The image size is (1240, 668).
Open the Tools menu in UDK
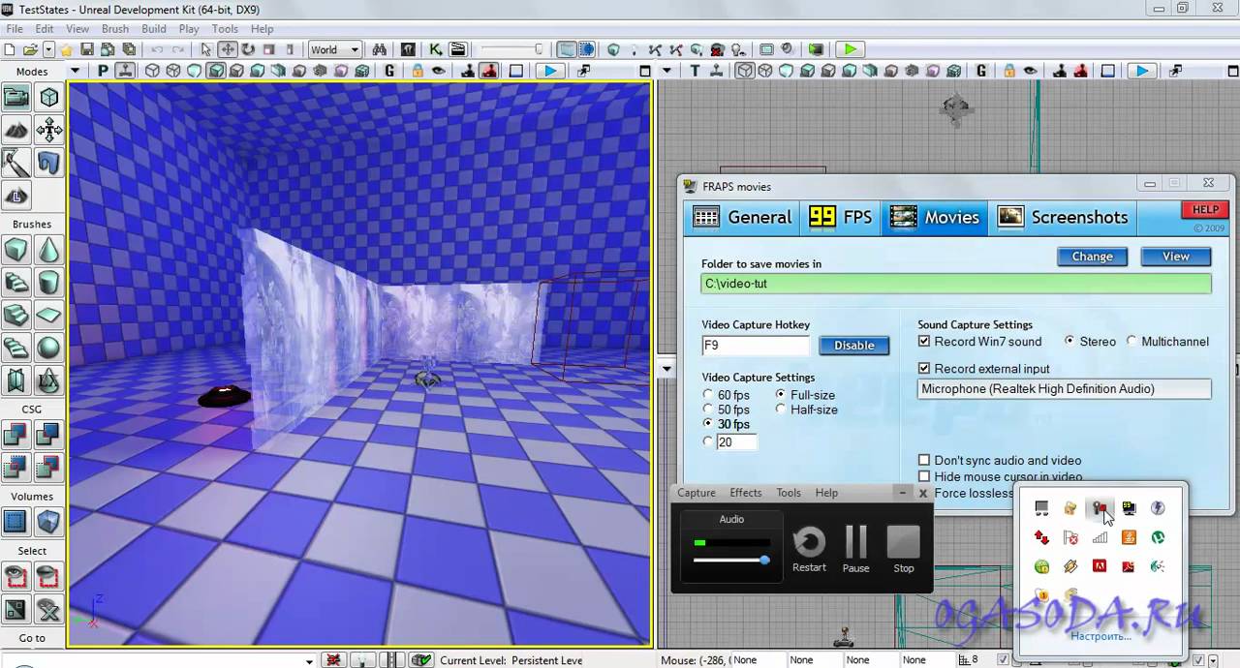pyautogui.click(x=225, y=29)
